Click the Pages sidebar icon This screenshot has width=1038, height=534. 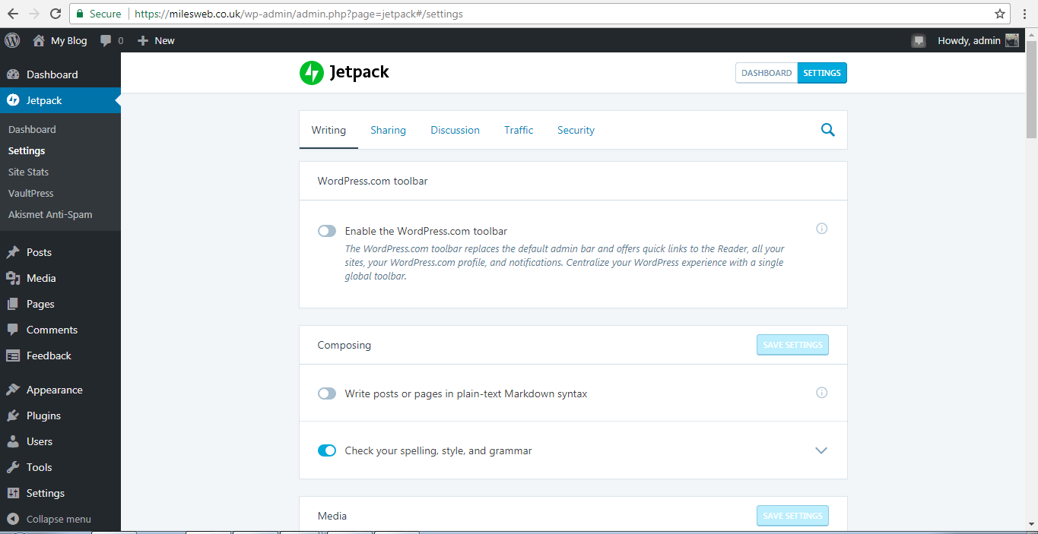coord(13,304)
